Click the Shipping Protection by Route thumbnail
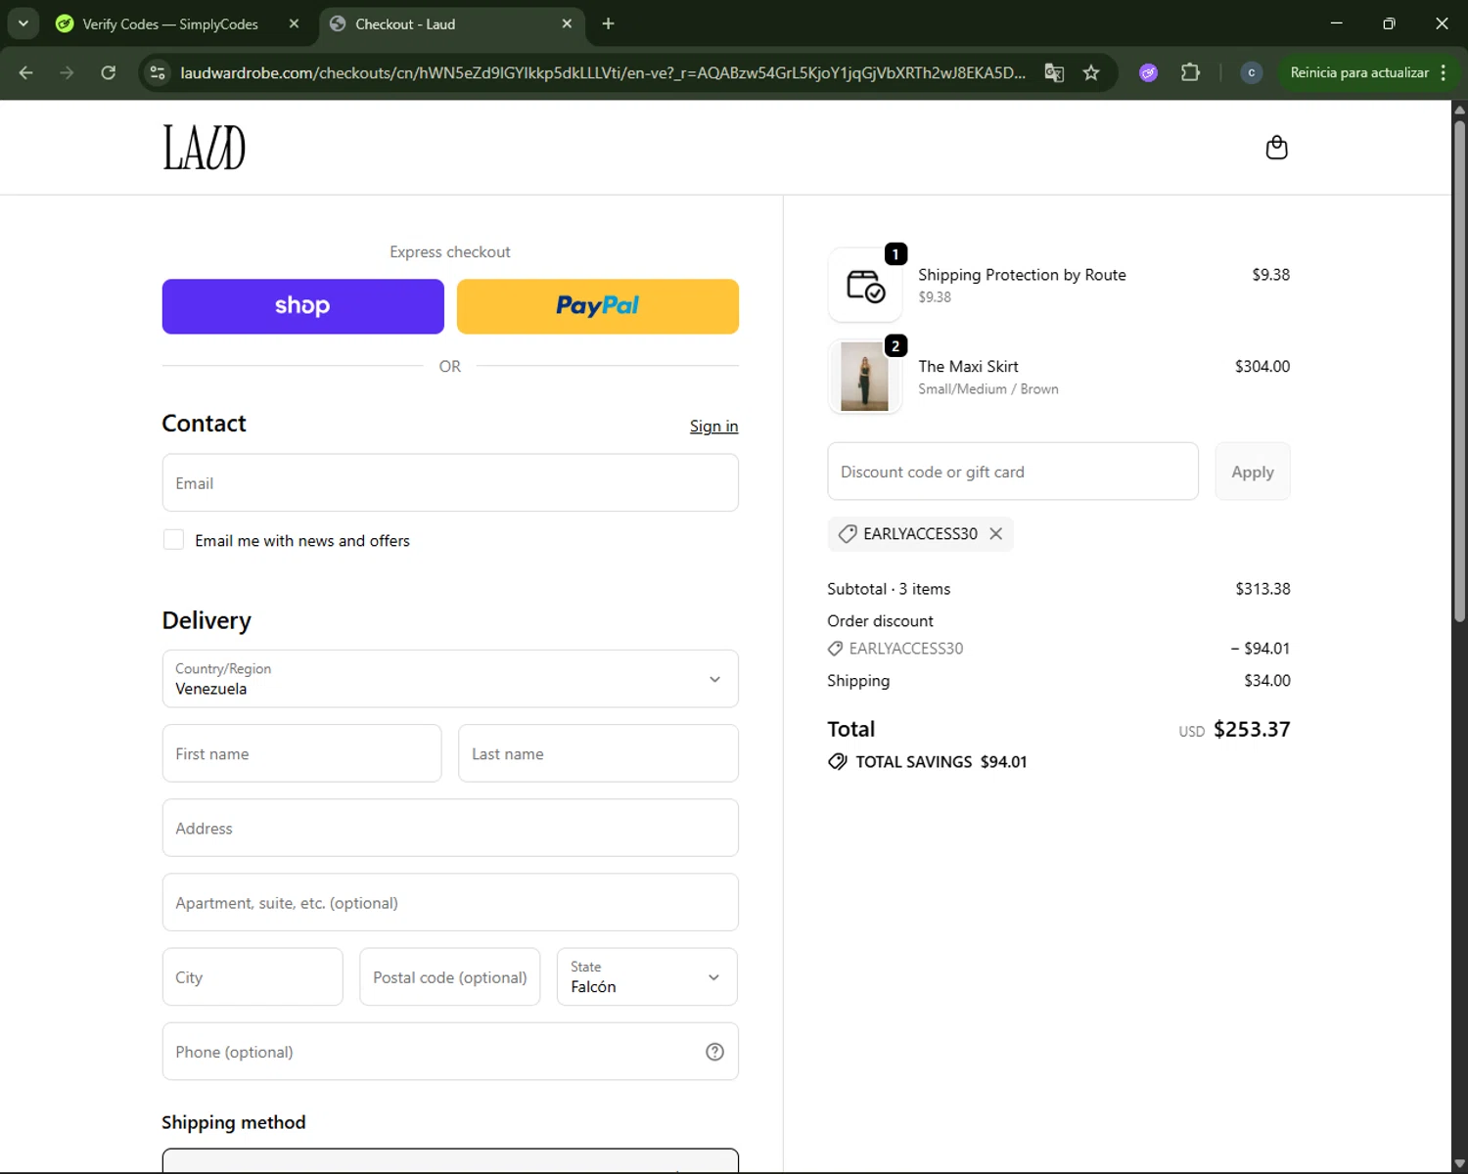1468x1174 pixels. click(x=865, y=285)
